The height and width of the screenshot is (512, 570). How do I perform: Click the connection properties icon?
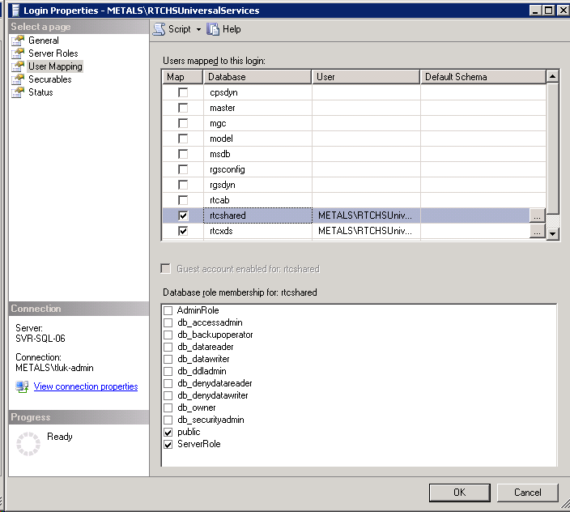click(22, 387)
